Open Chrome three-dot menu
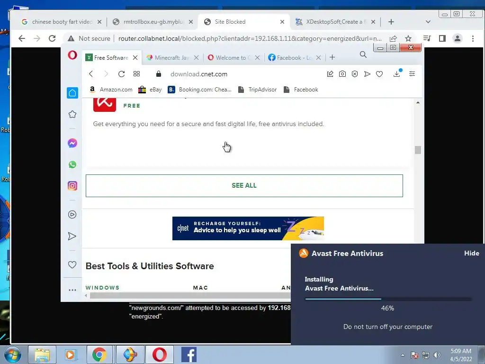The width and height of the screenshot is (485, 364). [x=473, y=38]
